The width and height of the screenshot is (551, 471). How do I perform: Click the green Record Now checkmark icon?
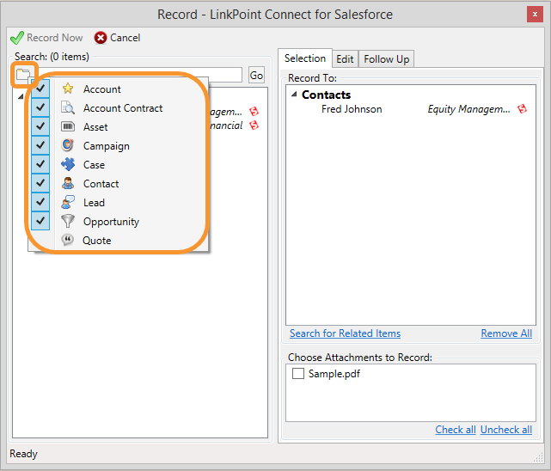tap(17, 38)
